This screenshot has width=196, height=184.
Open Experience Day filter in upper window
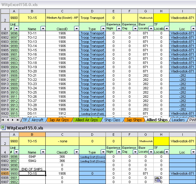(135, 29)
